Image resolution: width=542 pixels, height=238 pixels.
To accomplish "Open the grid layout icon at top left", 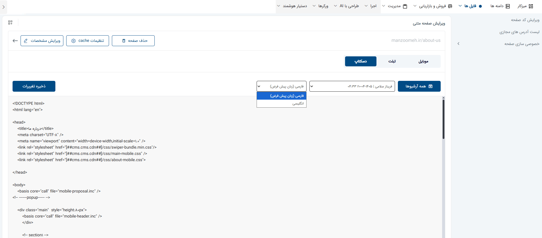I will (10, 22).
